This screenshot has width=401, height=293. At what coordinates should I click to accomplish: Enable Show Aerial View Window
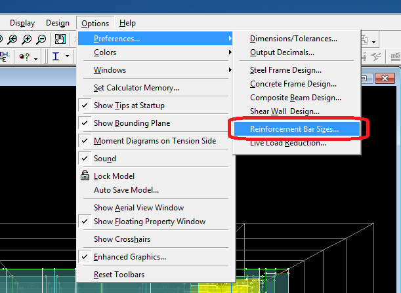pyautogui.click(x=156, y=208)
